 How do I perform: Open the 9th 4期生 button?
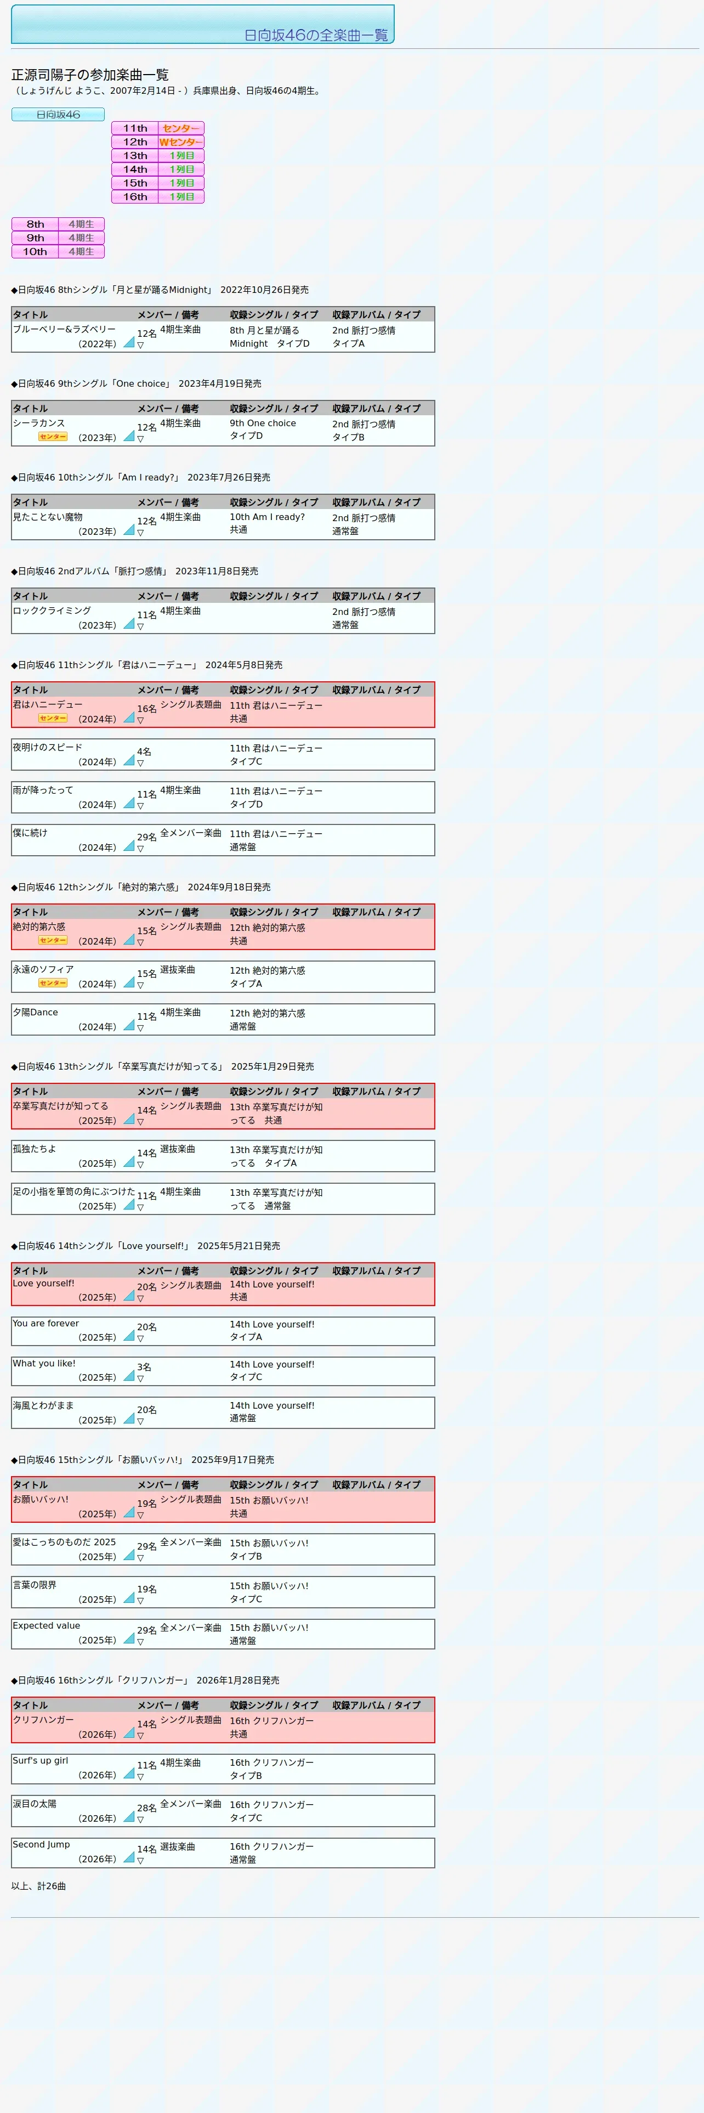tap(58, 238)
